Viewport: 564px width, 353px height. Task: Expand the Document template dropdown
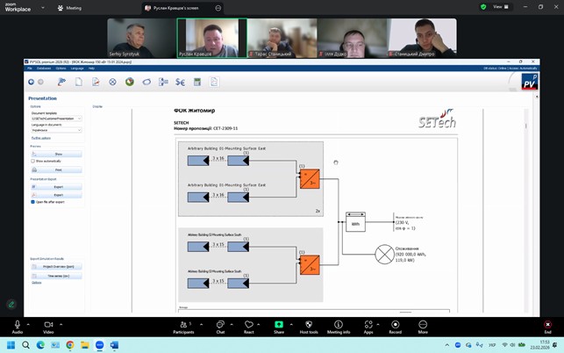56,119
